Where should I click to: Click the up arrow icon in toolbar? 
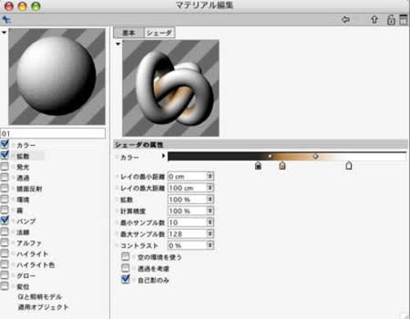374,20
